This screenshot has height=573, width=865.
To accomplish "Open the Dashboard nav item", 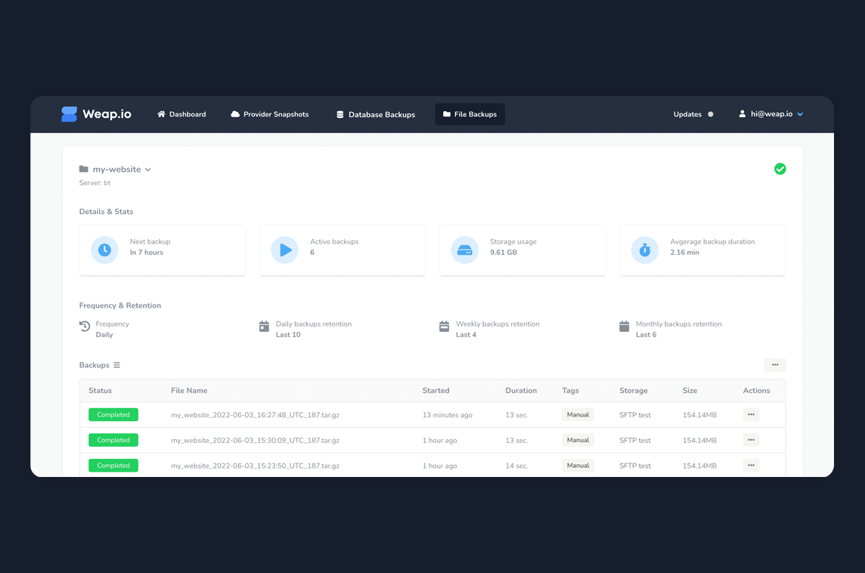I will coord(181,114).
